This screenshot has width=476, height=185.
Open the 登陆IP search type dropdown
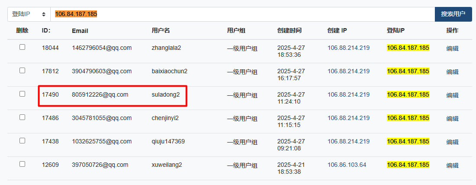point(29,14)
